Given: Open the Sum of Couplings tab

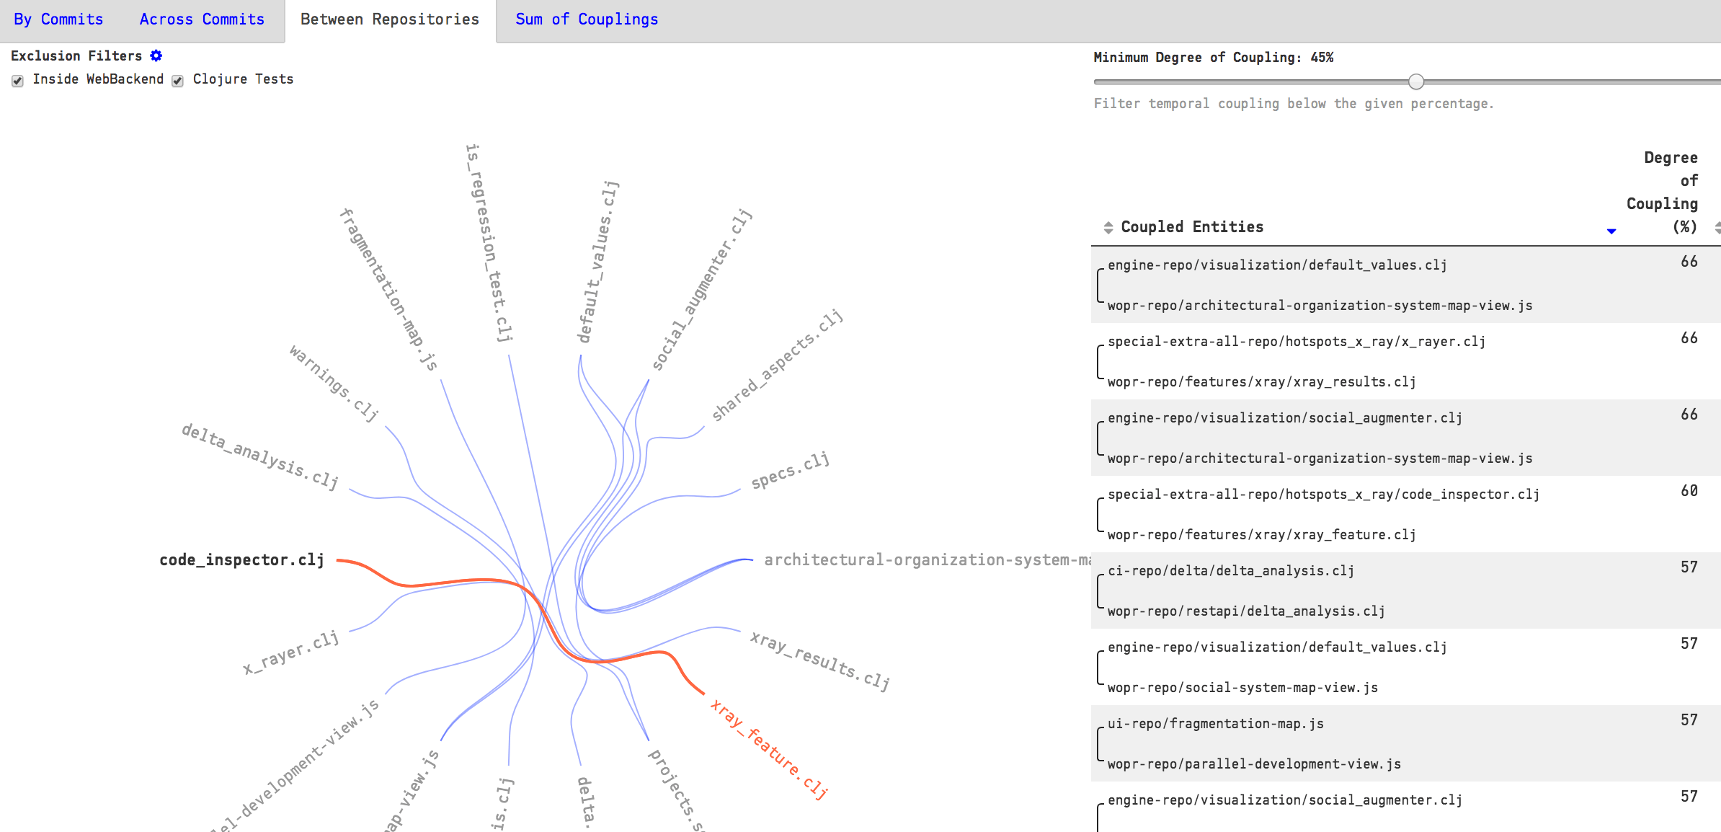Looking at the screenshot, I should pos(585,19).
